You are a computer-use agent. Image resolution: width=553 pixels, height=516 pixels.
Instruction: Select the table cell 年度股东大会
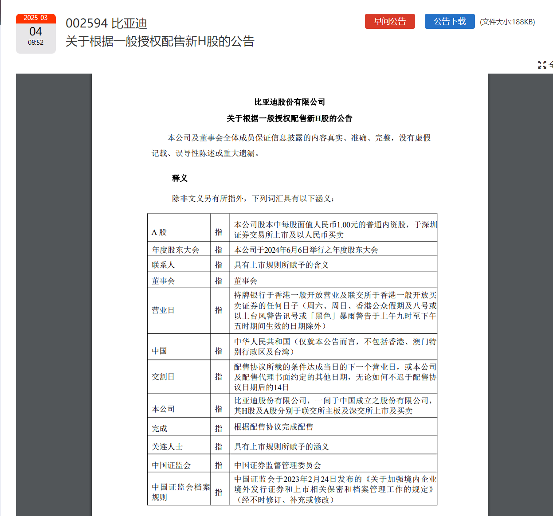(x=179, y=249)
